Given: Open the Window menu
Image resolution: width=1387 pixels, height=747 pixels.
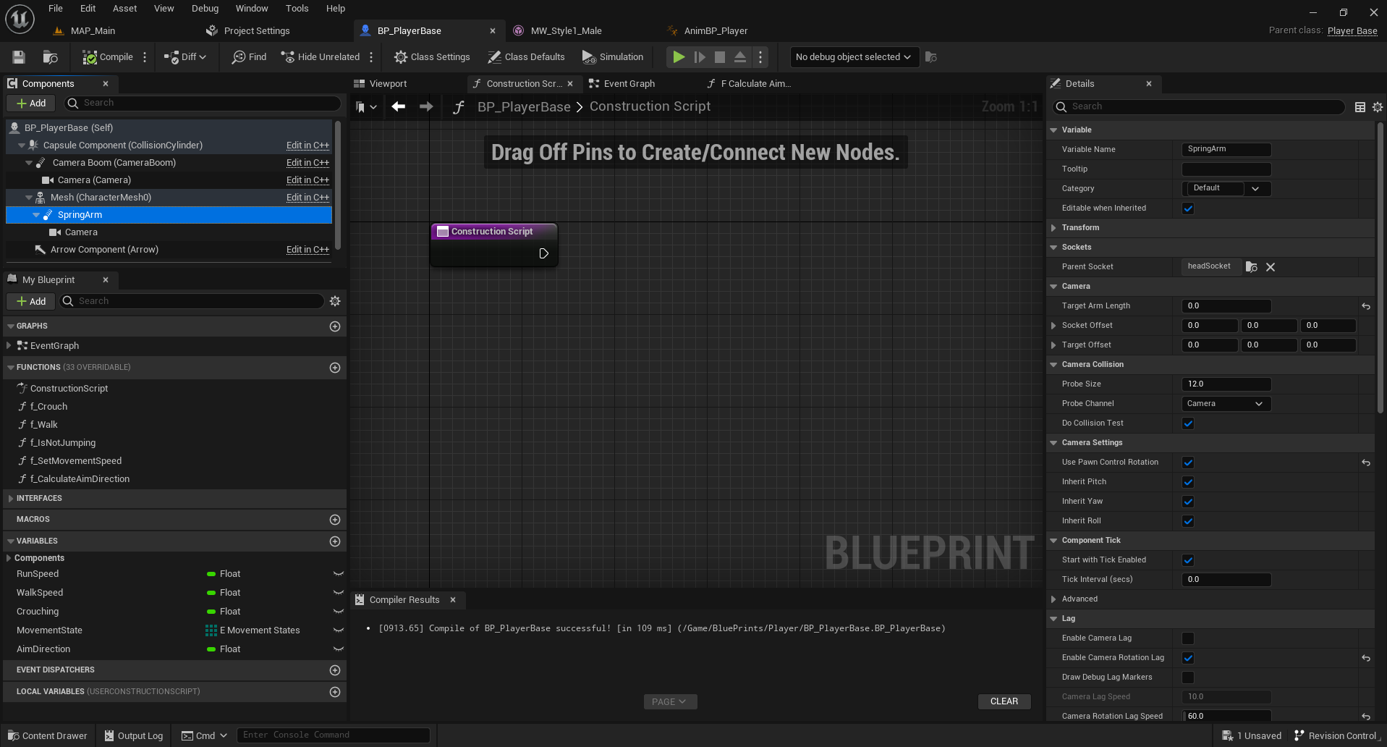Looking at the screenshot, I should click(x=252, y=9).
